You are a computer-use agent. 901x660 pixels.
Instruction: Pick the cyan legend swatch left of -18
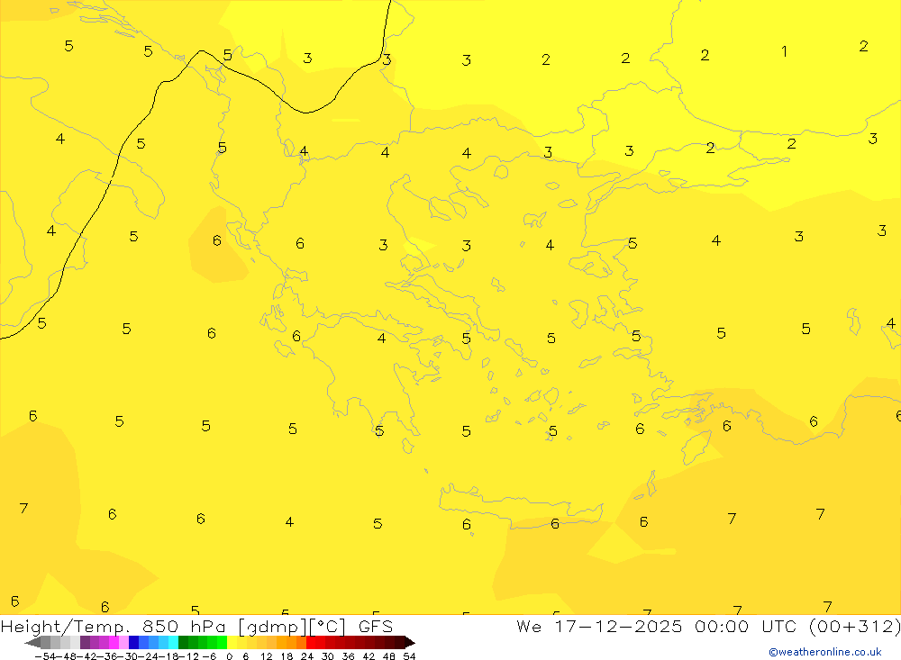click(173, 642)
